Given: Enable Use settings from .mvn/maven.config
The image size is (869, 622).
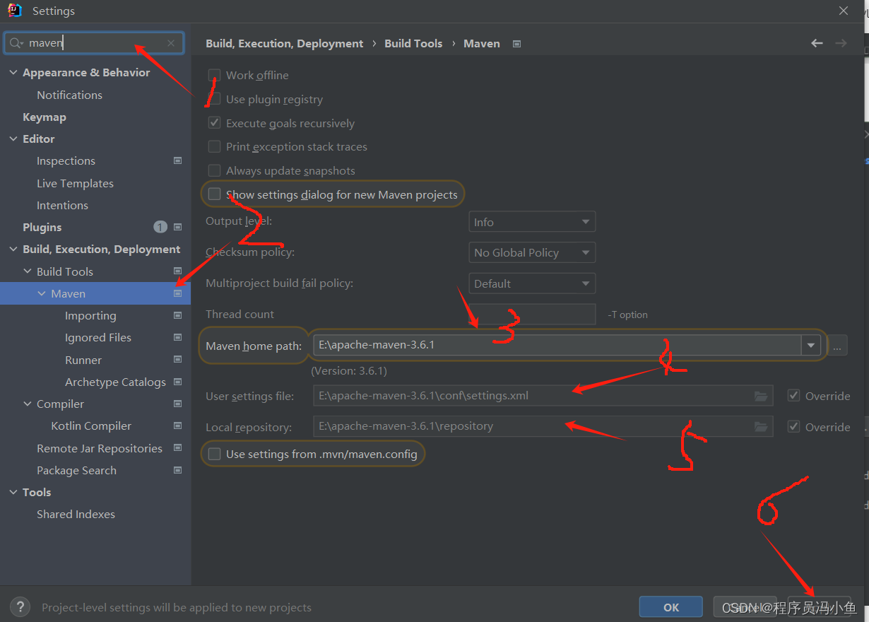Looking at the screenshot, I should 215,454.
